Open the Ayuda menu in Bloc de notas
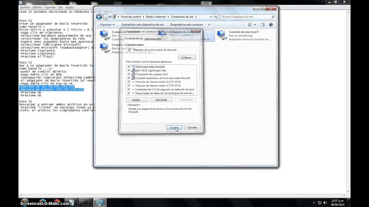The width and height of the screenshot is (369, 207). tap(69, 7)
